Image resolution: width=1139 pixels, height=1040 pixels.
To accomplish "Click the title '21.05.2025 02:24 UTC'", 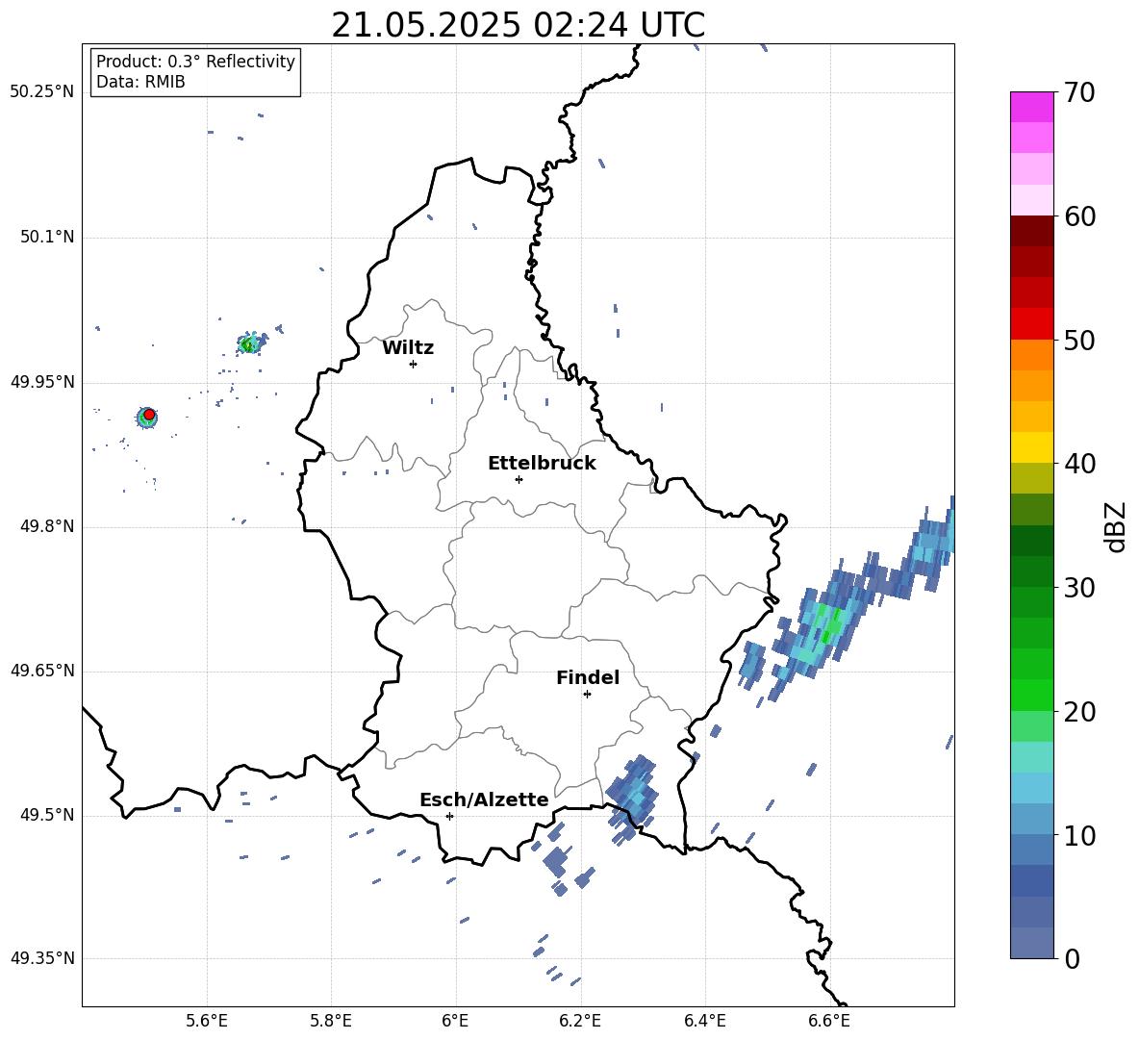I will pyautogui.click(x=518, y=25).
